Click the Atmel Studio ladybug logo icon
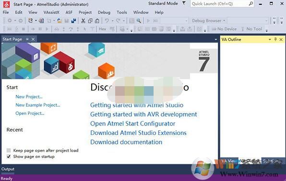The height and width of the screenshot is (181, 286). pyautogui.click(x=7, y=4)
